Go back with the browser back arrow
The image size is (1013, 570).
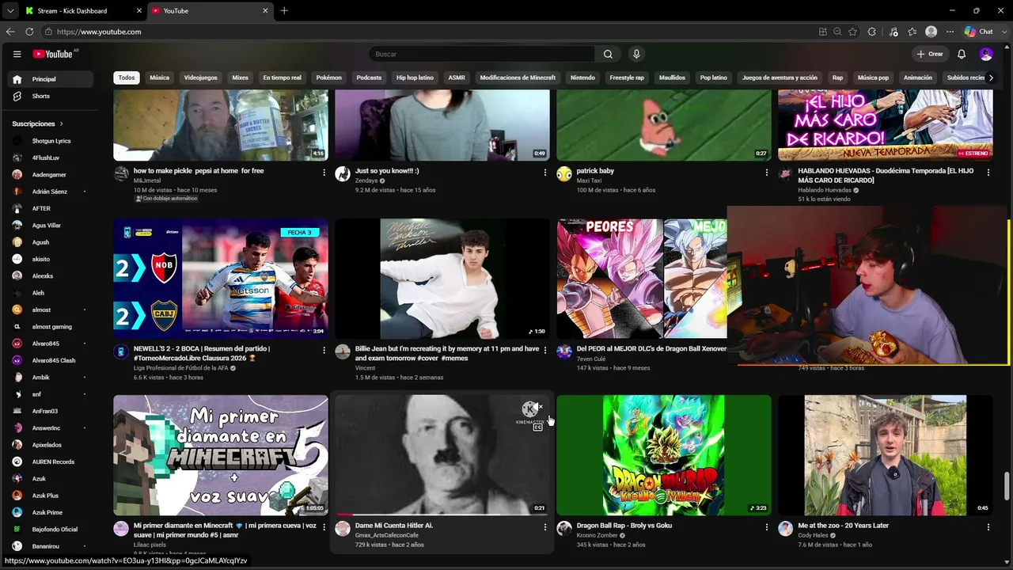10,32
